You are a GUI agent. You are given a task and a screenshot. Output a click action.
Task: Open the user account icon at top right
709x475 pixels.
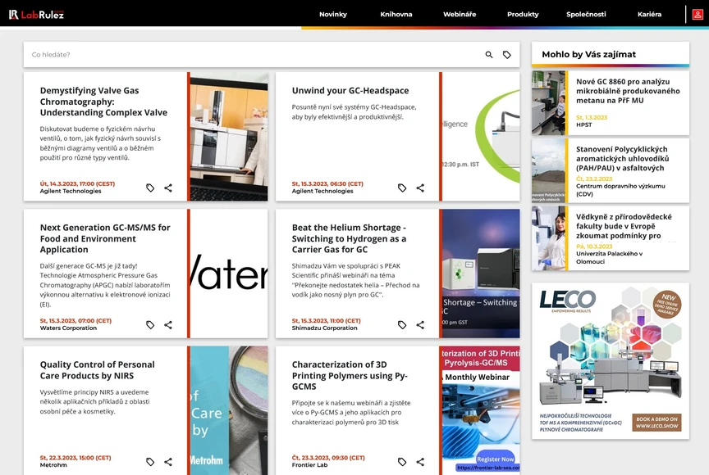click(698, 14)
